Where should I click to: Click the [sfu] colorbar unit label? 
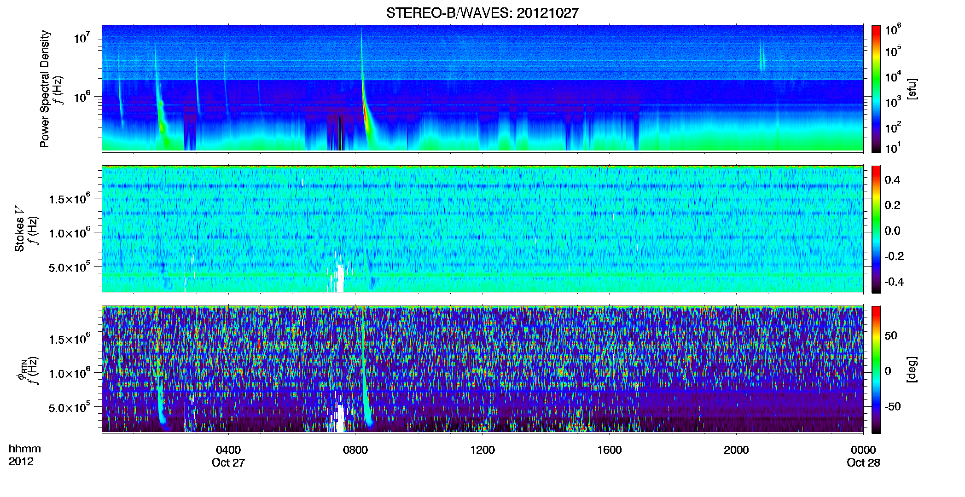pos(912,89)
